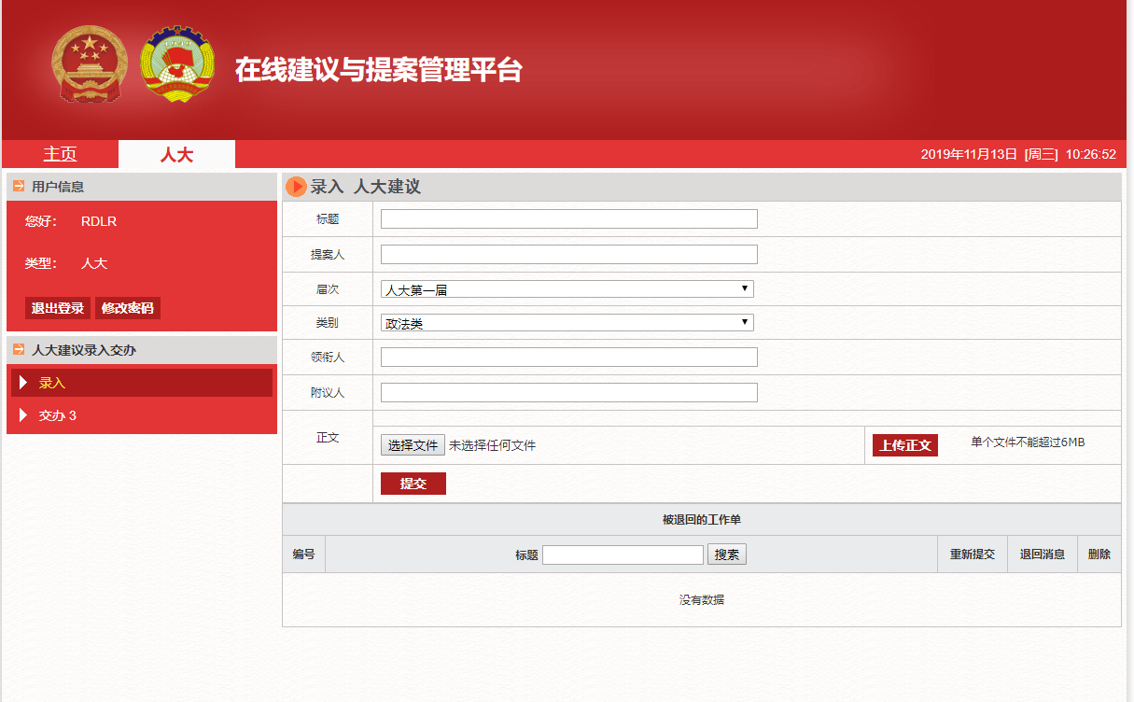Click the 未选择任何文件 text
The height and width of the screenshot is (702, 1134).
(x=492, y=446)
